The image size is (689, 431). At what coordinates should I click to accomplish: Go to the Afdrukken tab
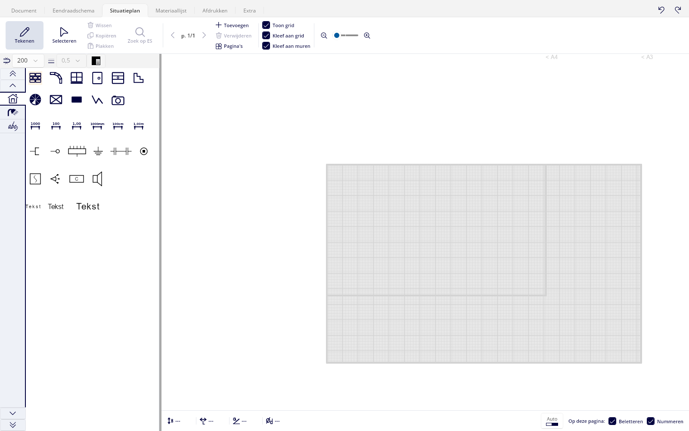(215, 10)
